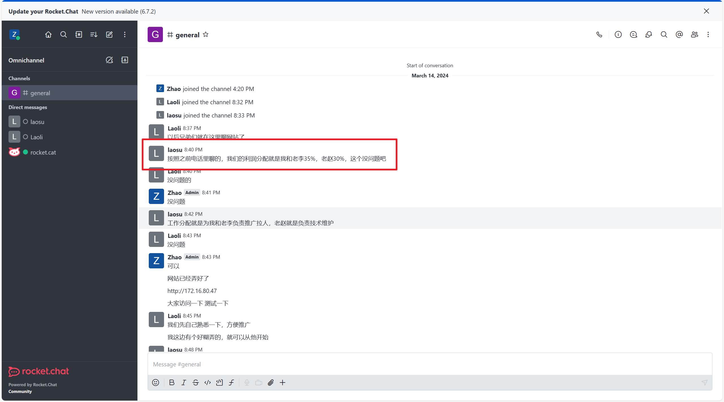724x402 pixels.
Task: Start a call with the phone icon
Action: (x=599, y=34)
